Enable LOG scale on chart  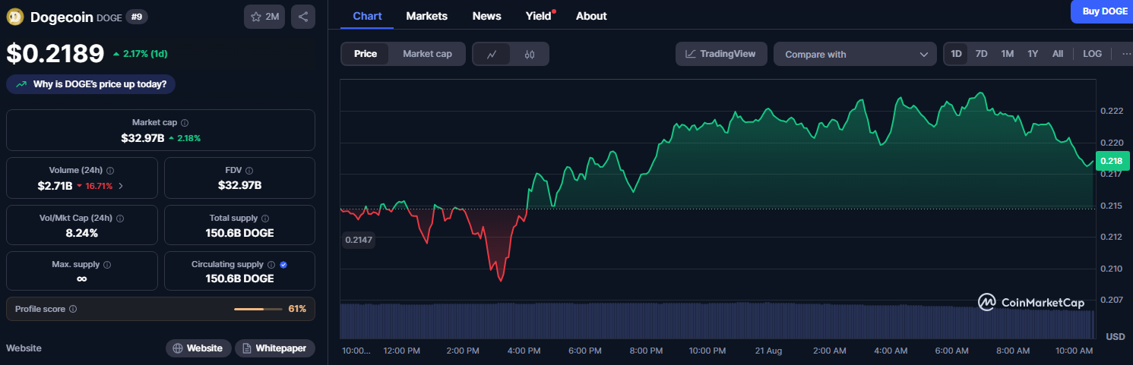pyautogui.click(x=1092, y=54)
